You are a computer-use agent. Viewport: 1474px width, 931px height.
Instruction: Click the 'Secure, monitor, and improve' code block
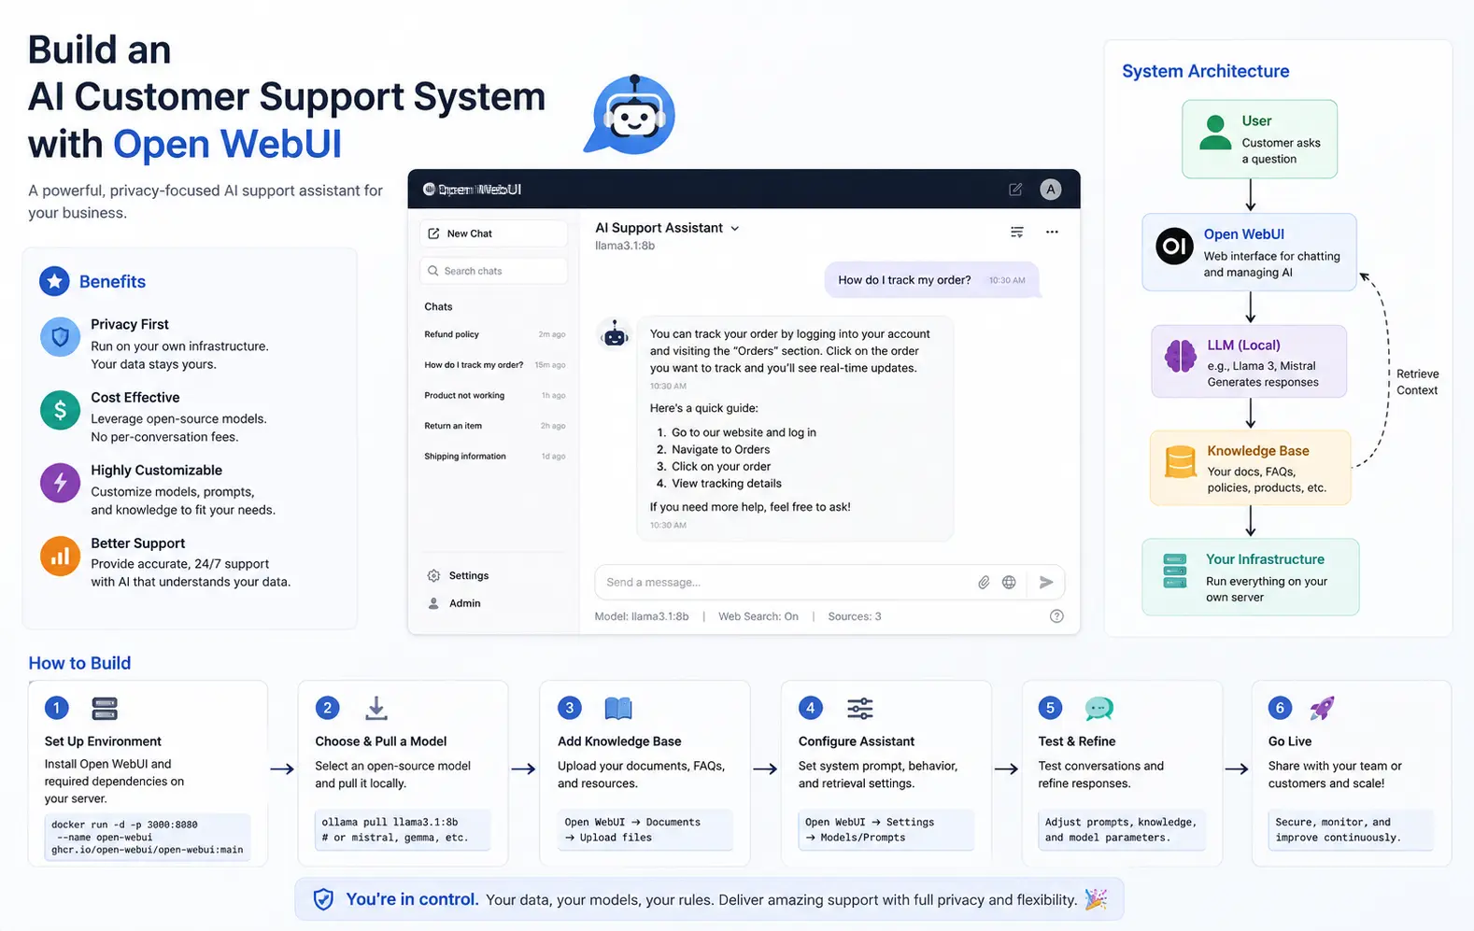click(x=1350, y=830)
